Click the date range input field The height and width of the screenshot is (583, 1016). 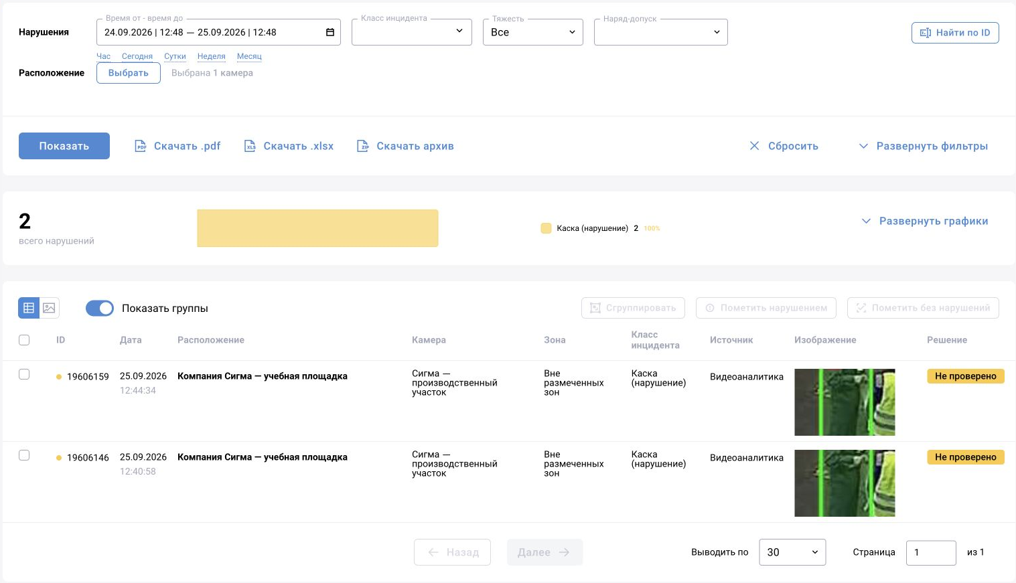(x=218, y=32)
